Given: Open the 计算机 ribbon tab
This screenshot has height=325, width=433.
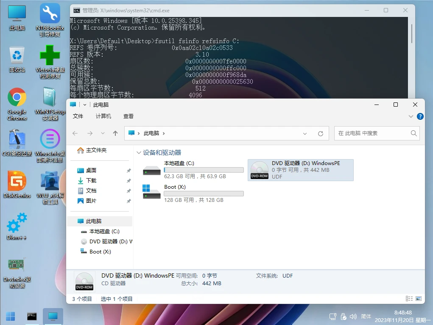Looking at the screenshot, I should tap(103, 116).
